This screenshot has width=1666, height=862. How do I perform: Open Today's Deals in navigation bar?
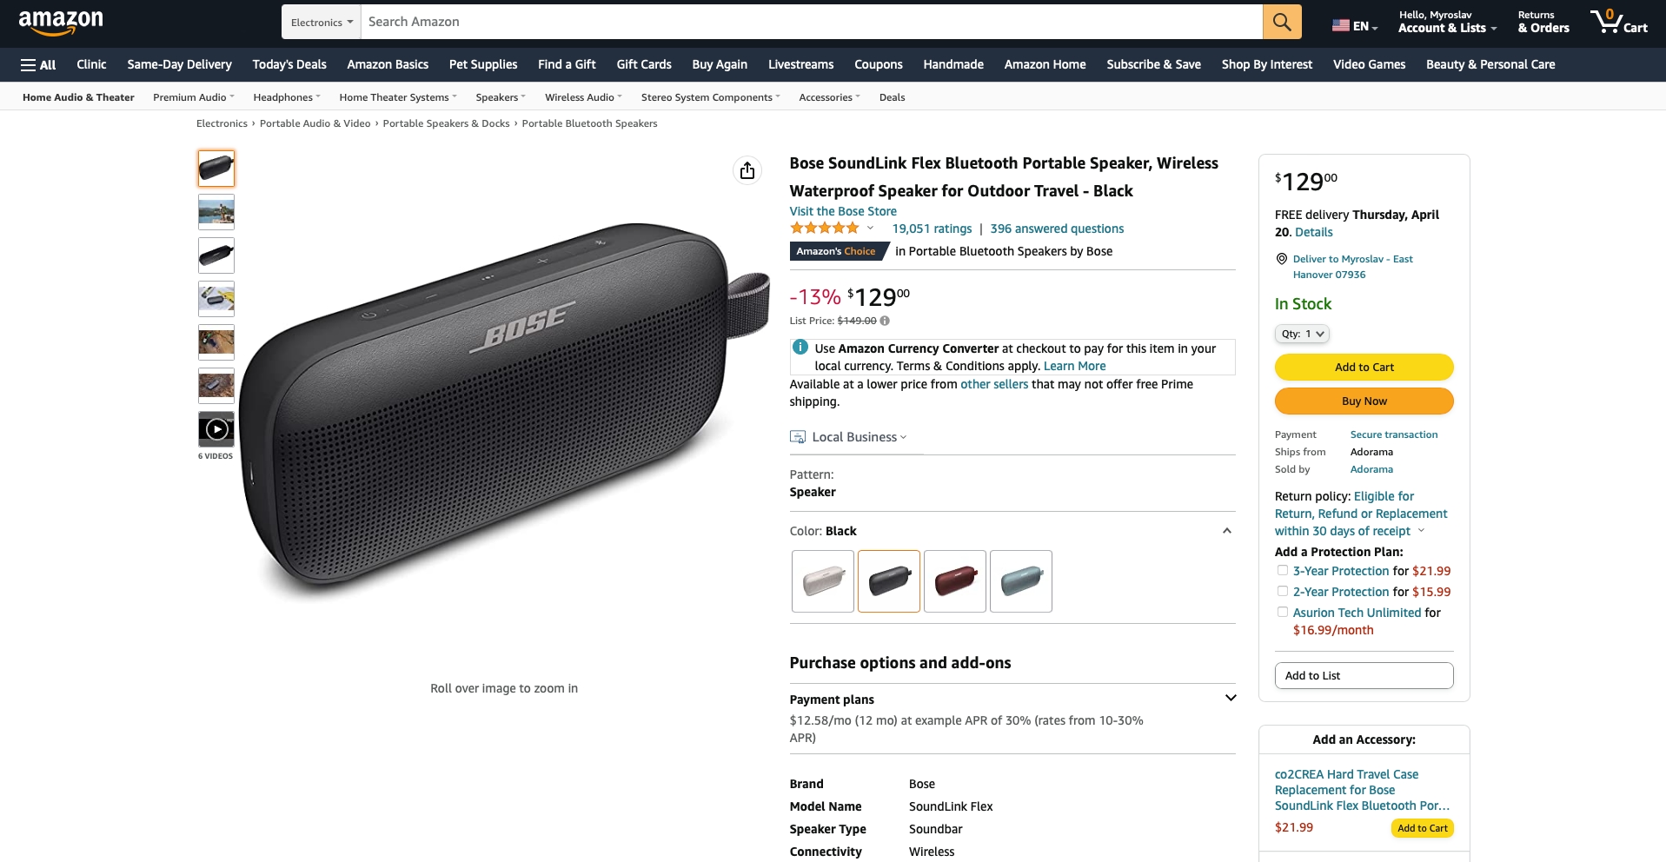click(x=289, y=64)
